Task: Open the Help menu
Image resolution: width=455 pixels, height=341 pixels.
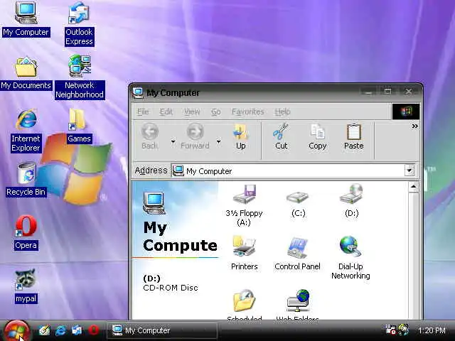Action: [282, 112]
